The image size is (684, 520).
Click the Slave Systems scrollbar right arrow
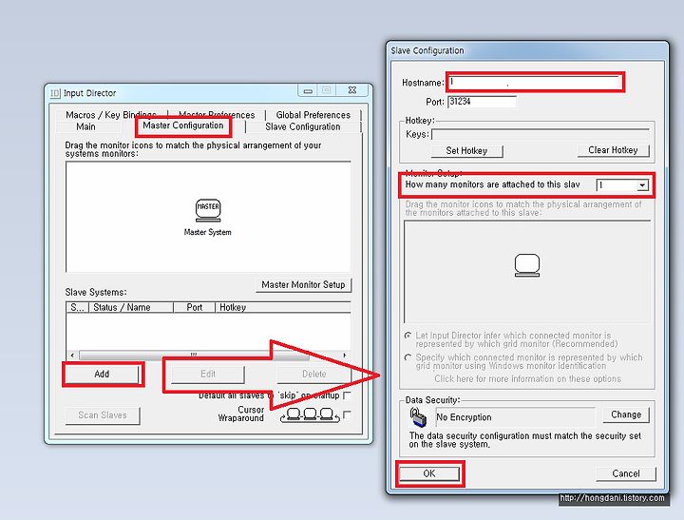click(345, 356)
